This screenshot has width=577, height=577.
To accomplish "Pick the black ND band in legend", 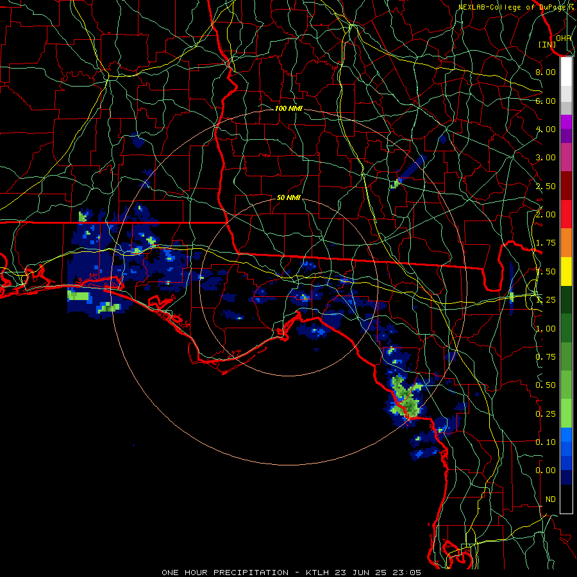I will [x=566, y=499].
